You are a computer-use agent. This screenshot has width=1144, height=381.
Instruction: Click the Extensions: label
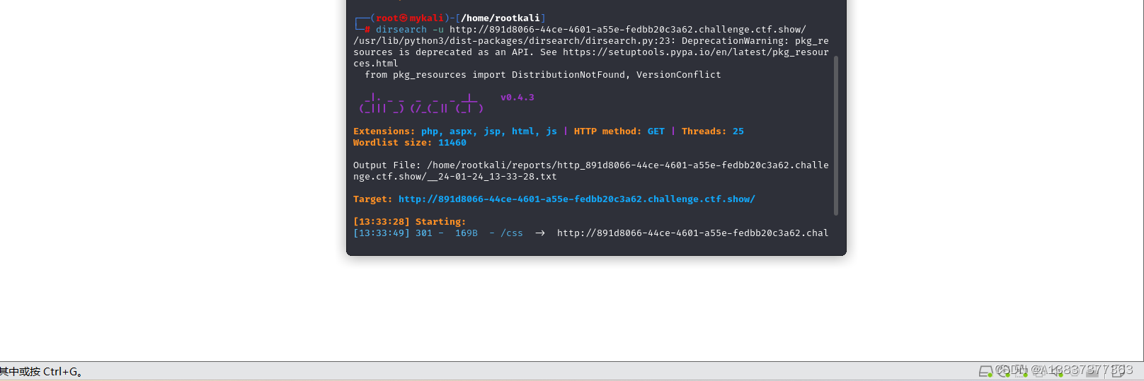click(x=384, y=131)
